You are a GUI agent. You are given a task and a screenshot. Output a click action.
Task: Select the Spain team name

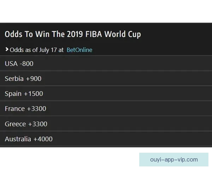tap(13, 94)
